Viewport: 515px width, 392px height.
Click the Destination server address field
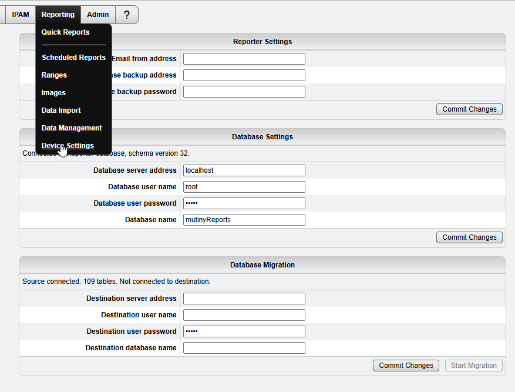click(x=244, y=299)
